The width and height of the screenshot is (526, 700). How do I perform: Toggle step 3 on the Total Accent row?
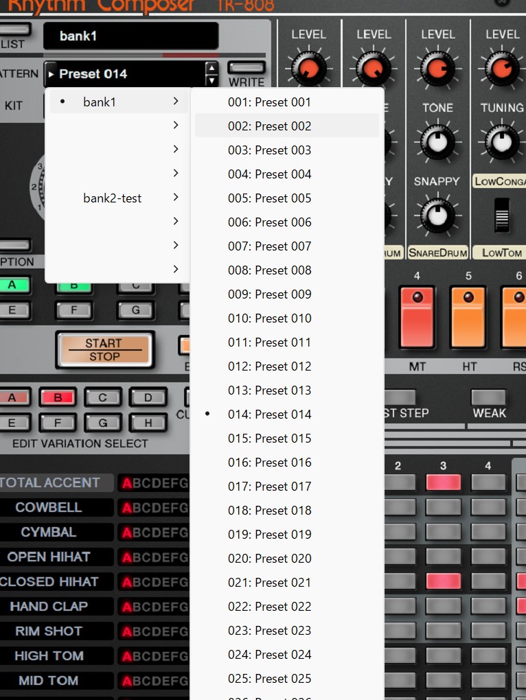[x=443, y=482]
